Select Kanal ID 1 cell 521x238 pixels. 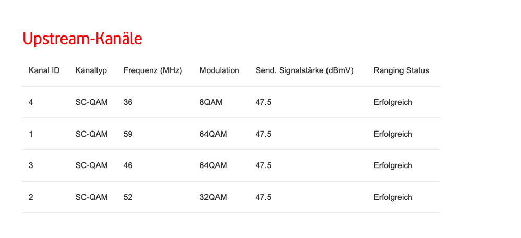click(x=31, y=134)
